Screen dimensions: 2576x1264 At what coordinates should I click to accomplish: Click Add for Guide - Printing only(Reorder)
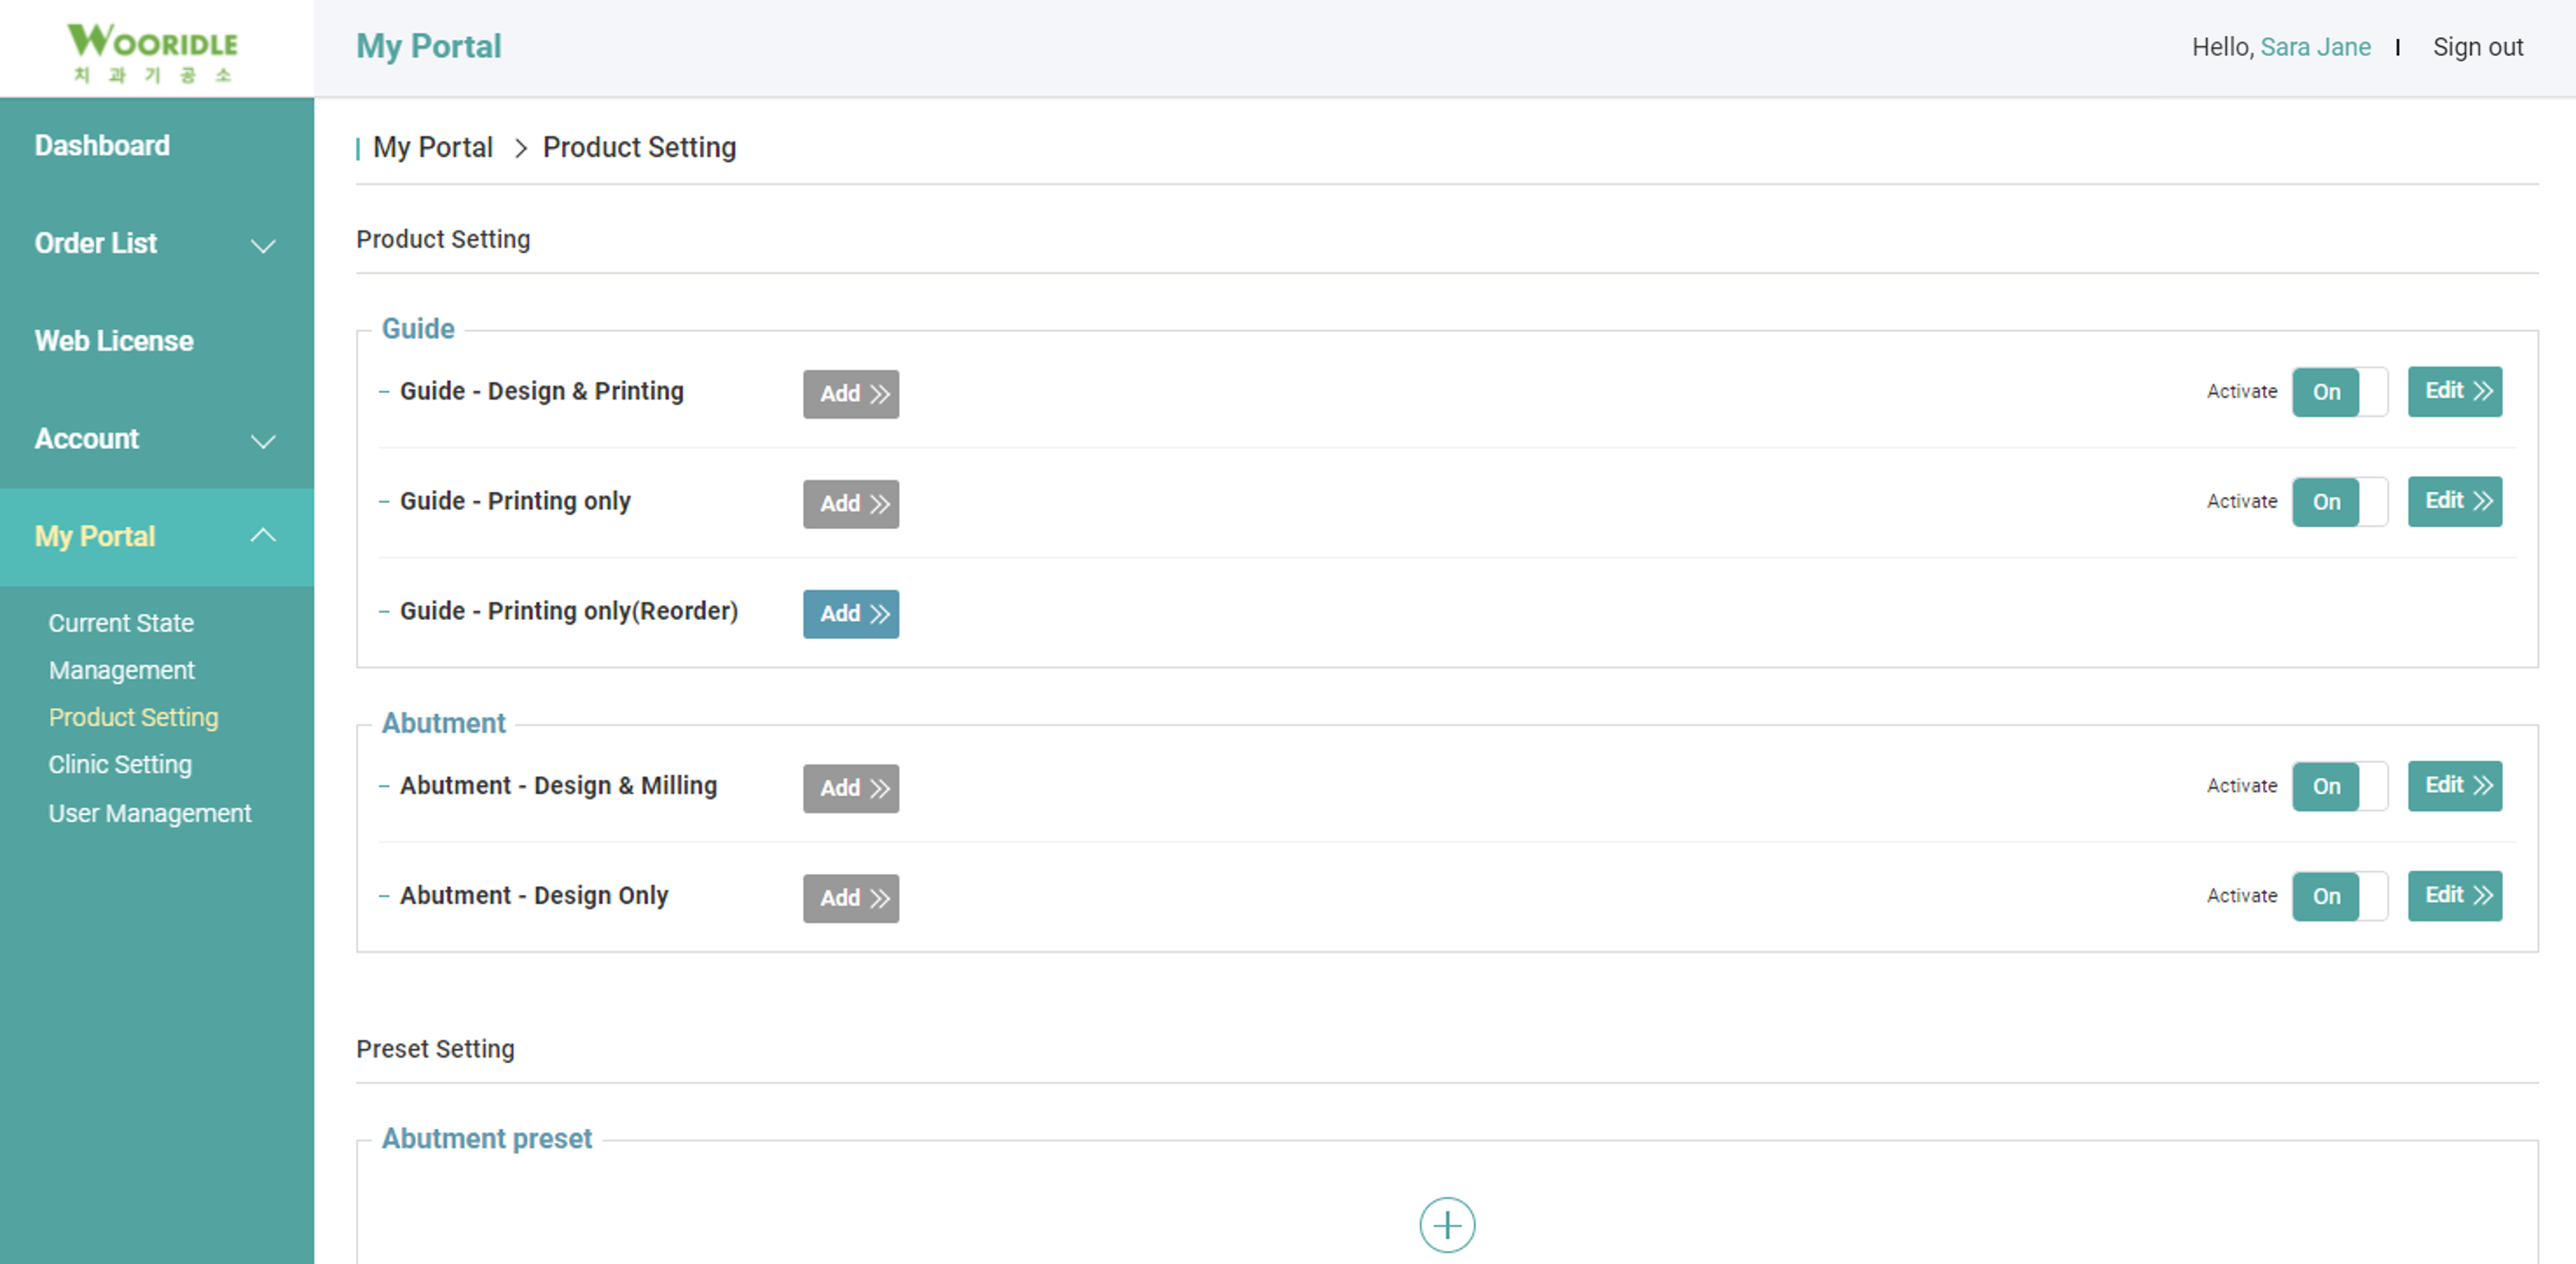click(850, 614)
